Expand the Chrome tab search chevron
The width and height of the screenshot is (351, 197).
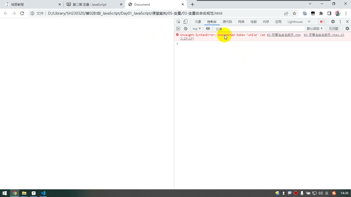[310, 4]
